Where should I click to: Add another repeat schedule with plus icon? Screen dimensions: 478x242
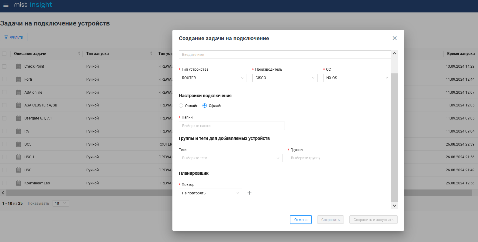249,193
